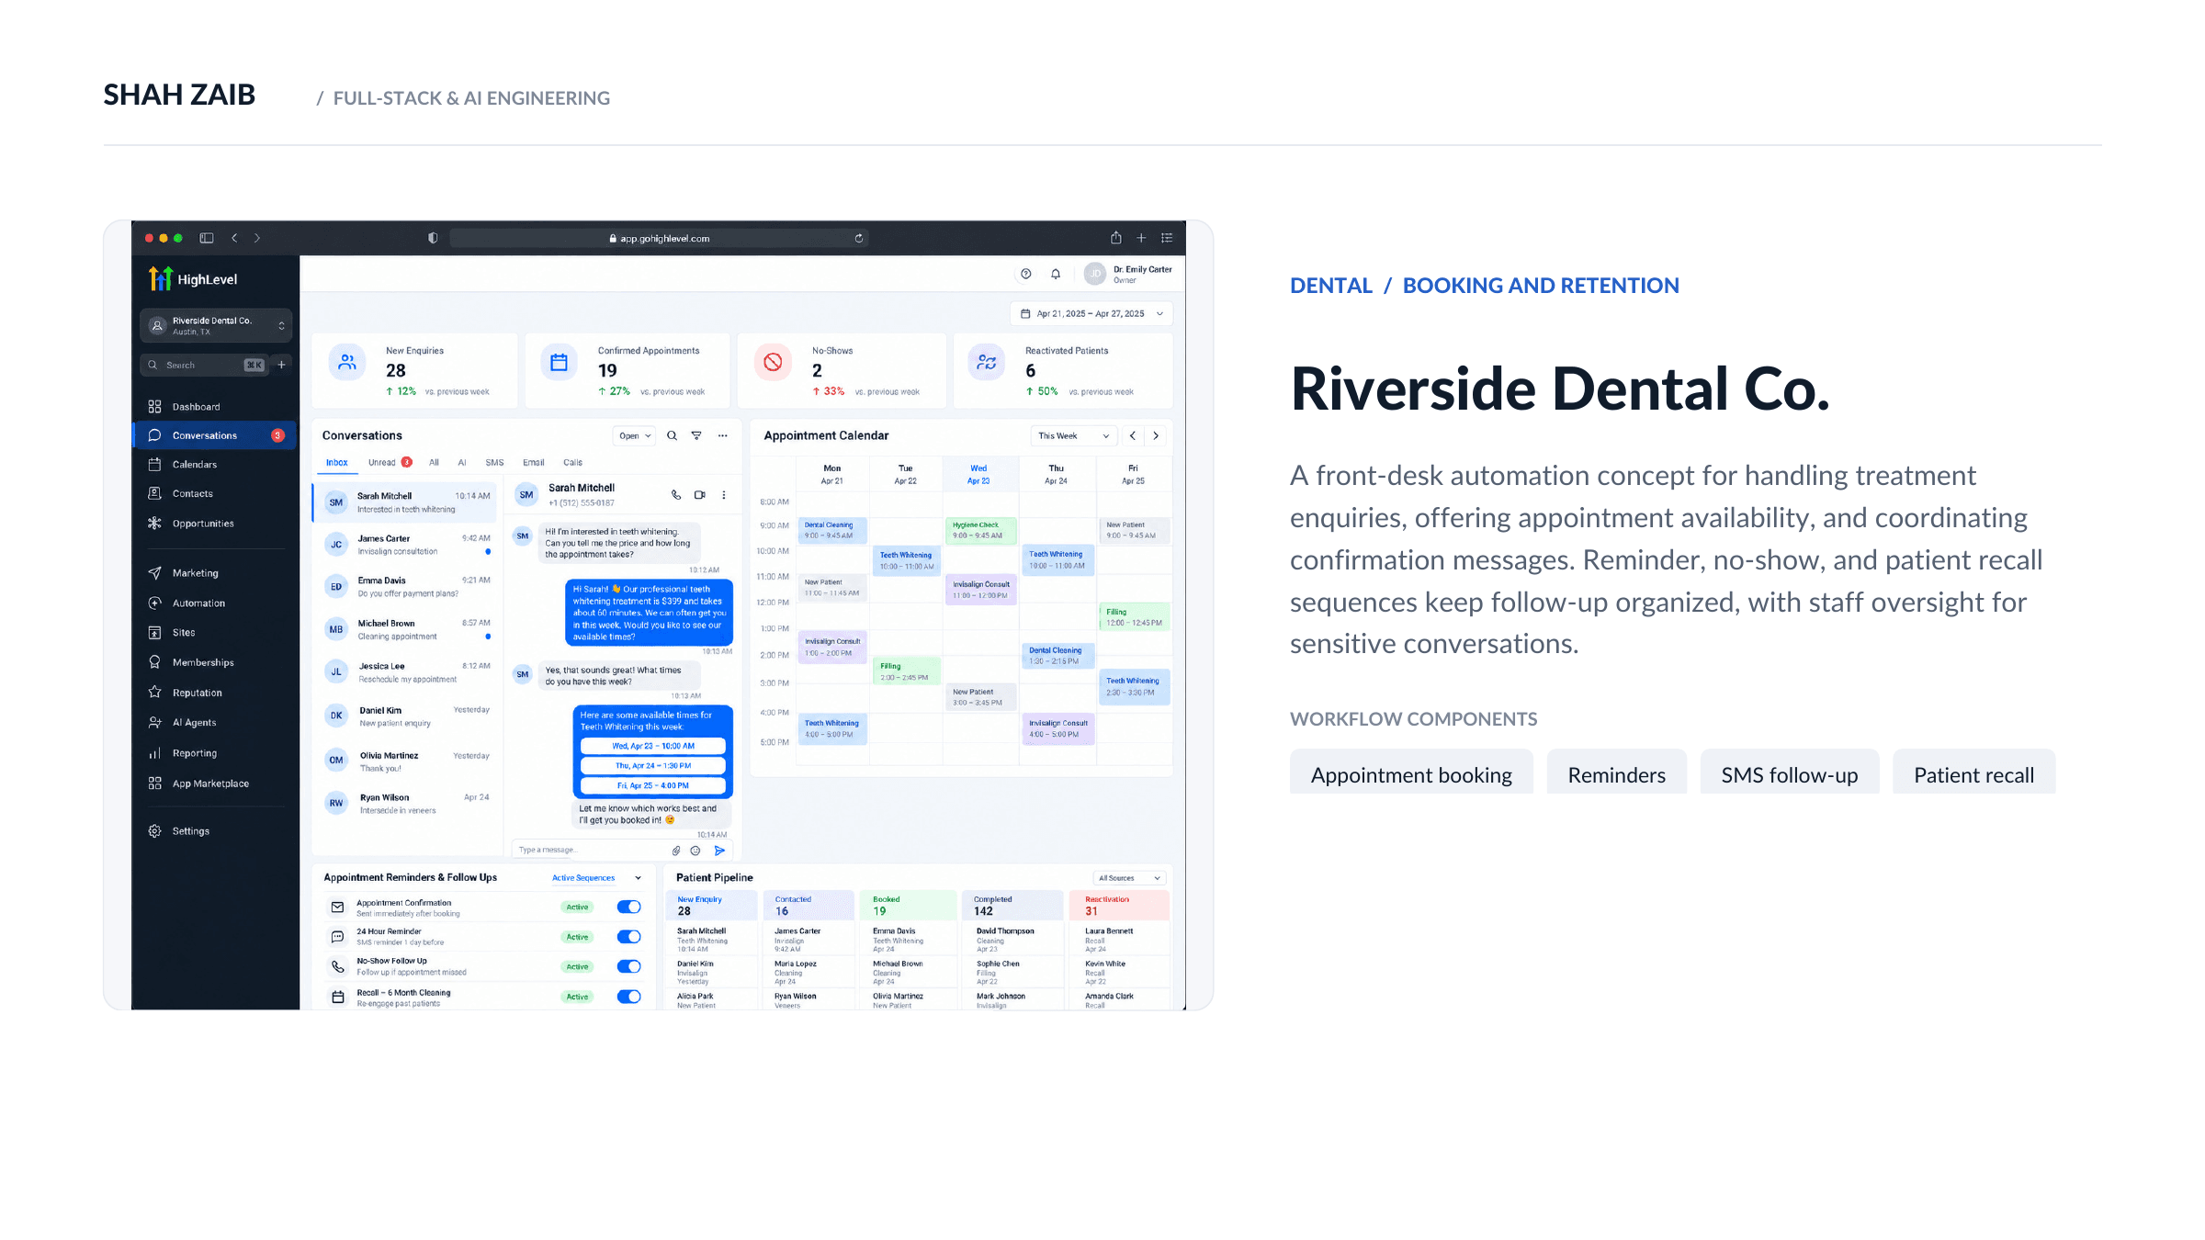Call Sarah Mitchell with phone icon
The height and width of the screenshot is (1240, 2205).
point(676,495)
